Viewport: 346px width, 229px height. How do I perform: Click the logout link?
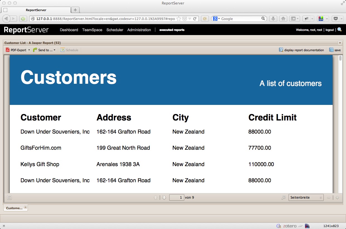click(x=330, y=30)
